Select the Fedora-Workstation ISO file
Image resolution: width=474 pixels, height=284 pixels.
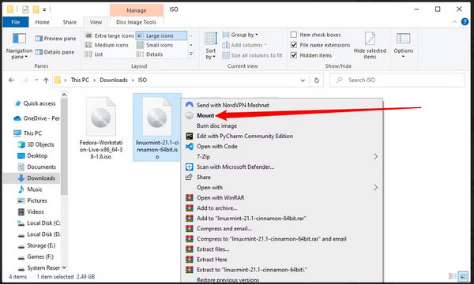click(x=101, y=129)
